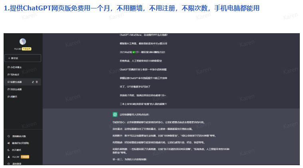Log out with 退出登录

pyautogui.click(x=14, y=164)
